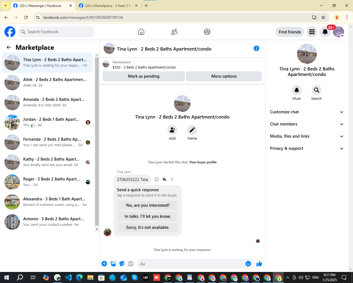The width and height of the screenshot is (353, 283).
Task: Click conversation list scrollbar
Action: [x=97, y=142]
